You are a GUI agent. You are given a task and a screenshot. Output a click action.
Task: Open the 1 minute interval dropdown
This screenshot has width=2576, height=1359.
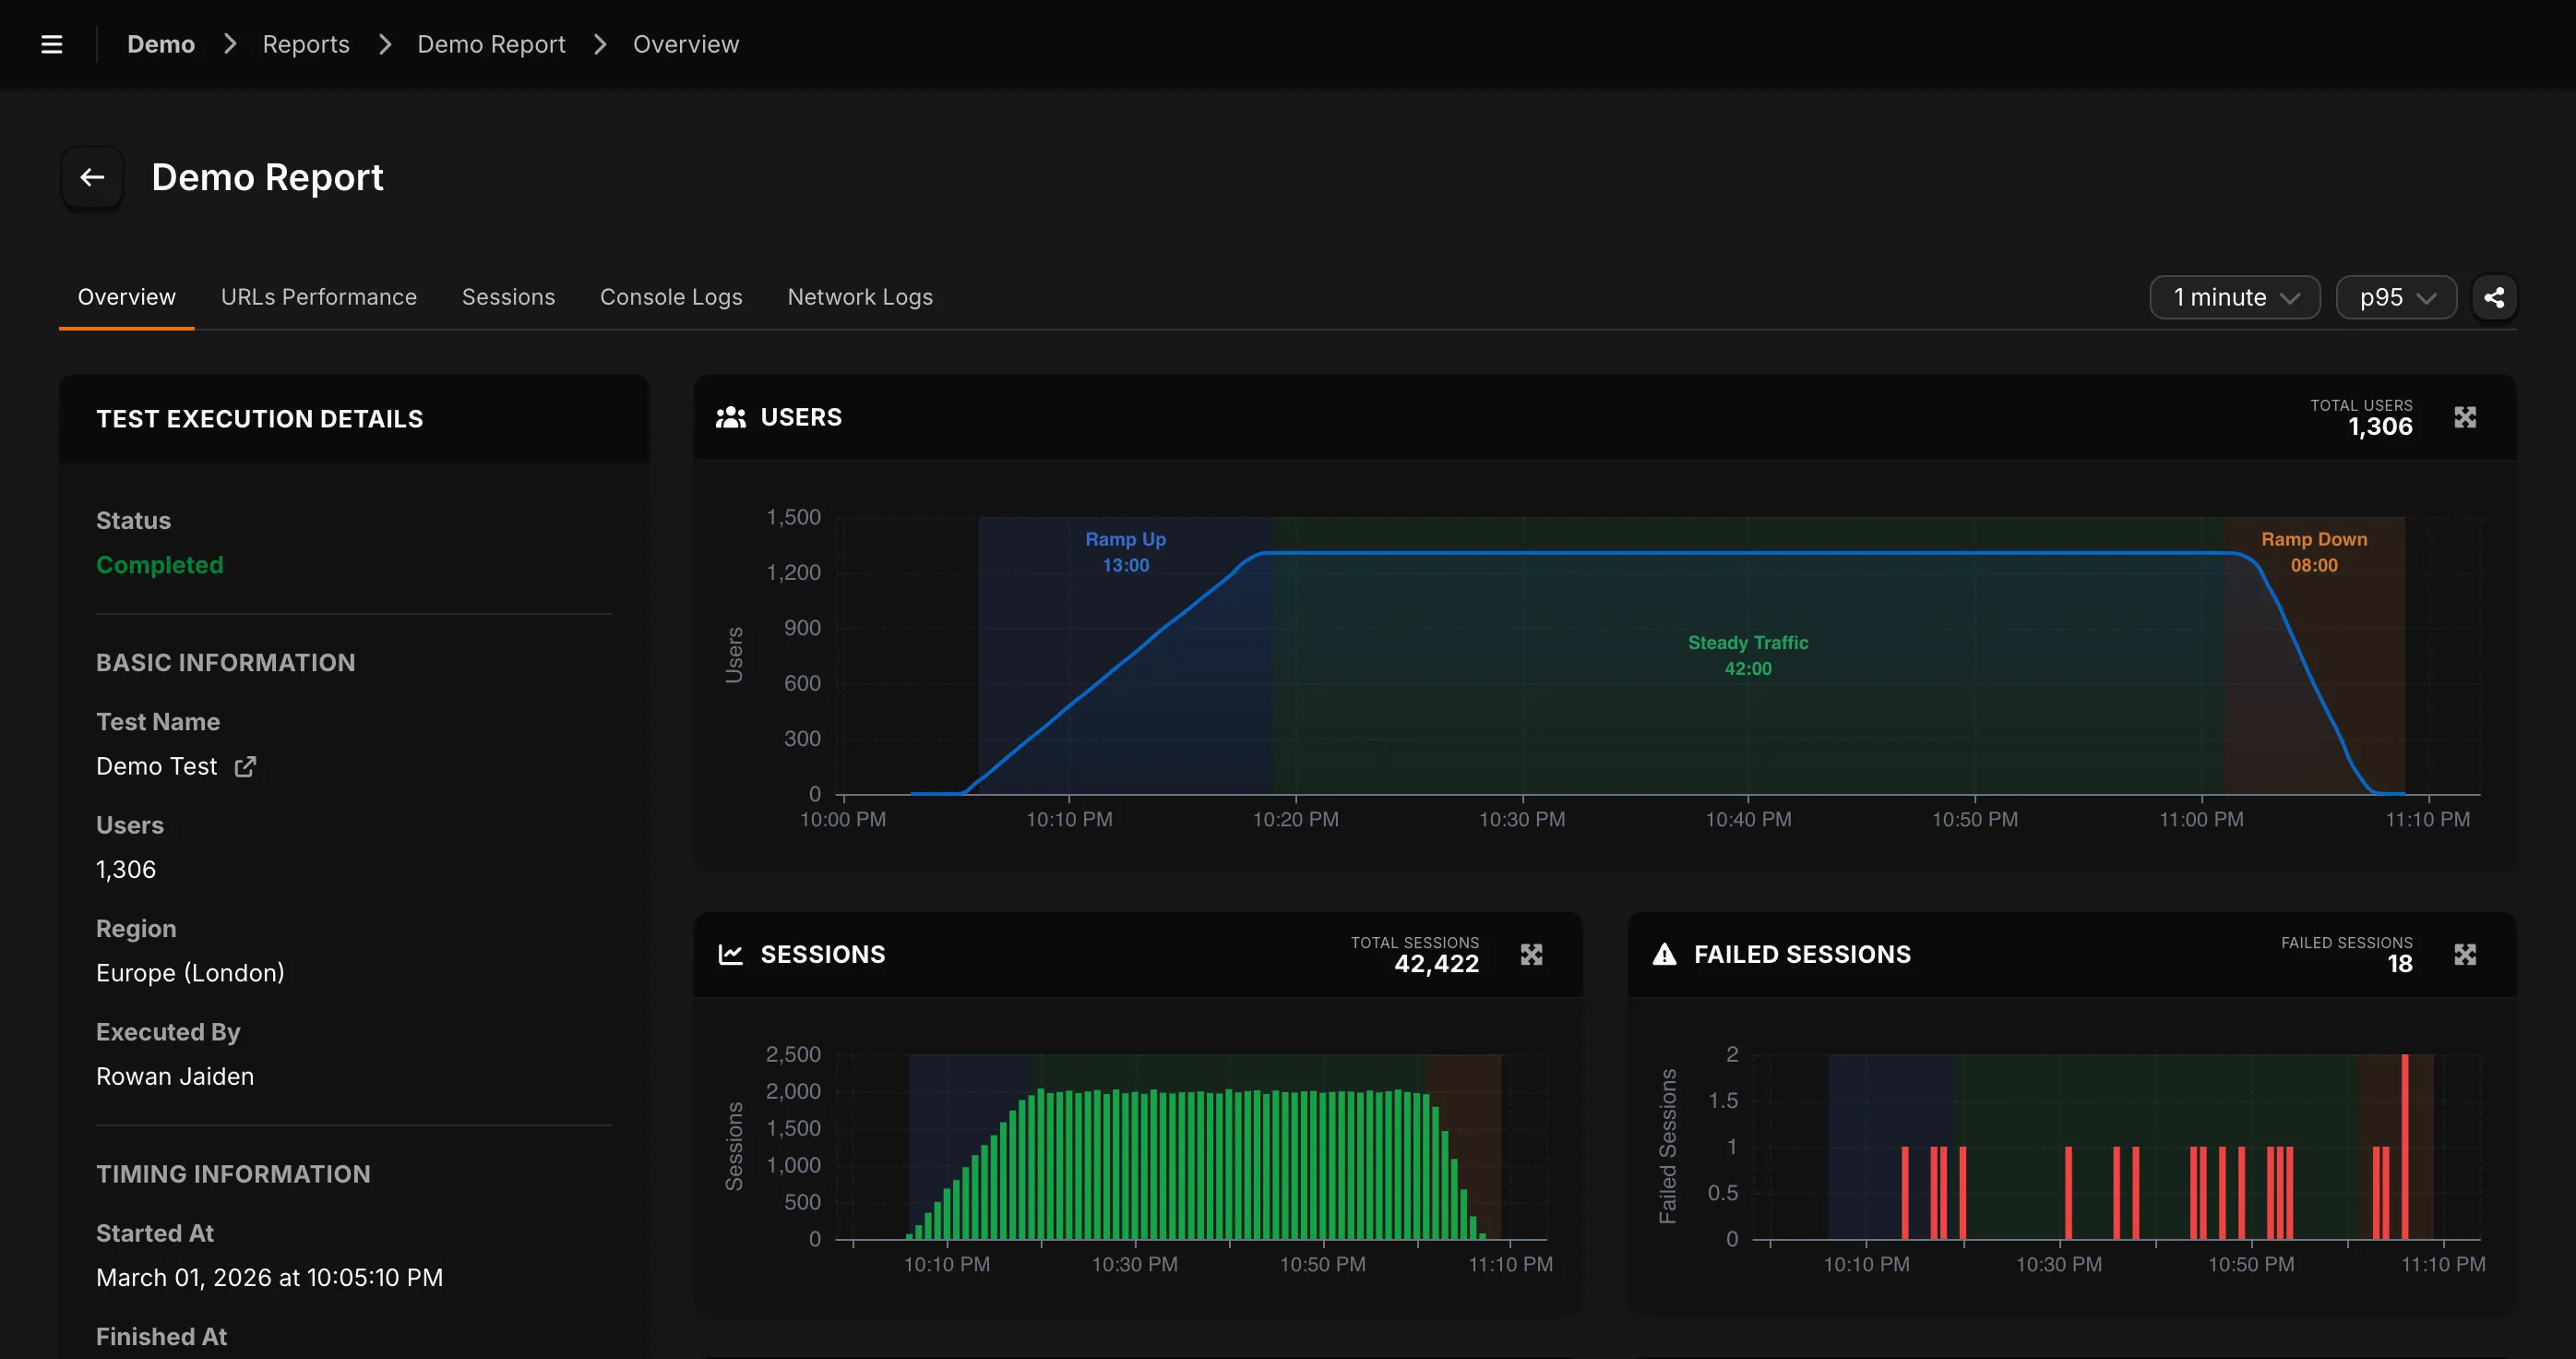[x=2234, y=297]
